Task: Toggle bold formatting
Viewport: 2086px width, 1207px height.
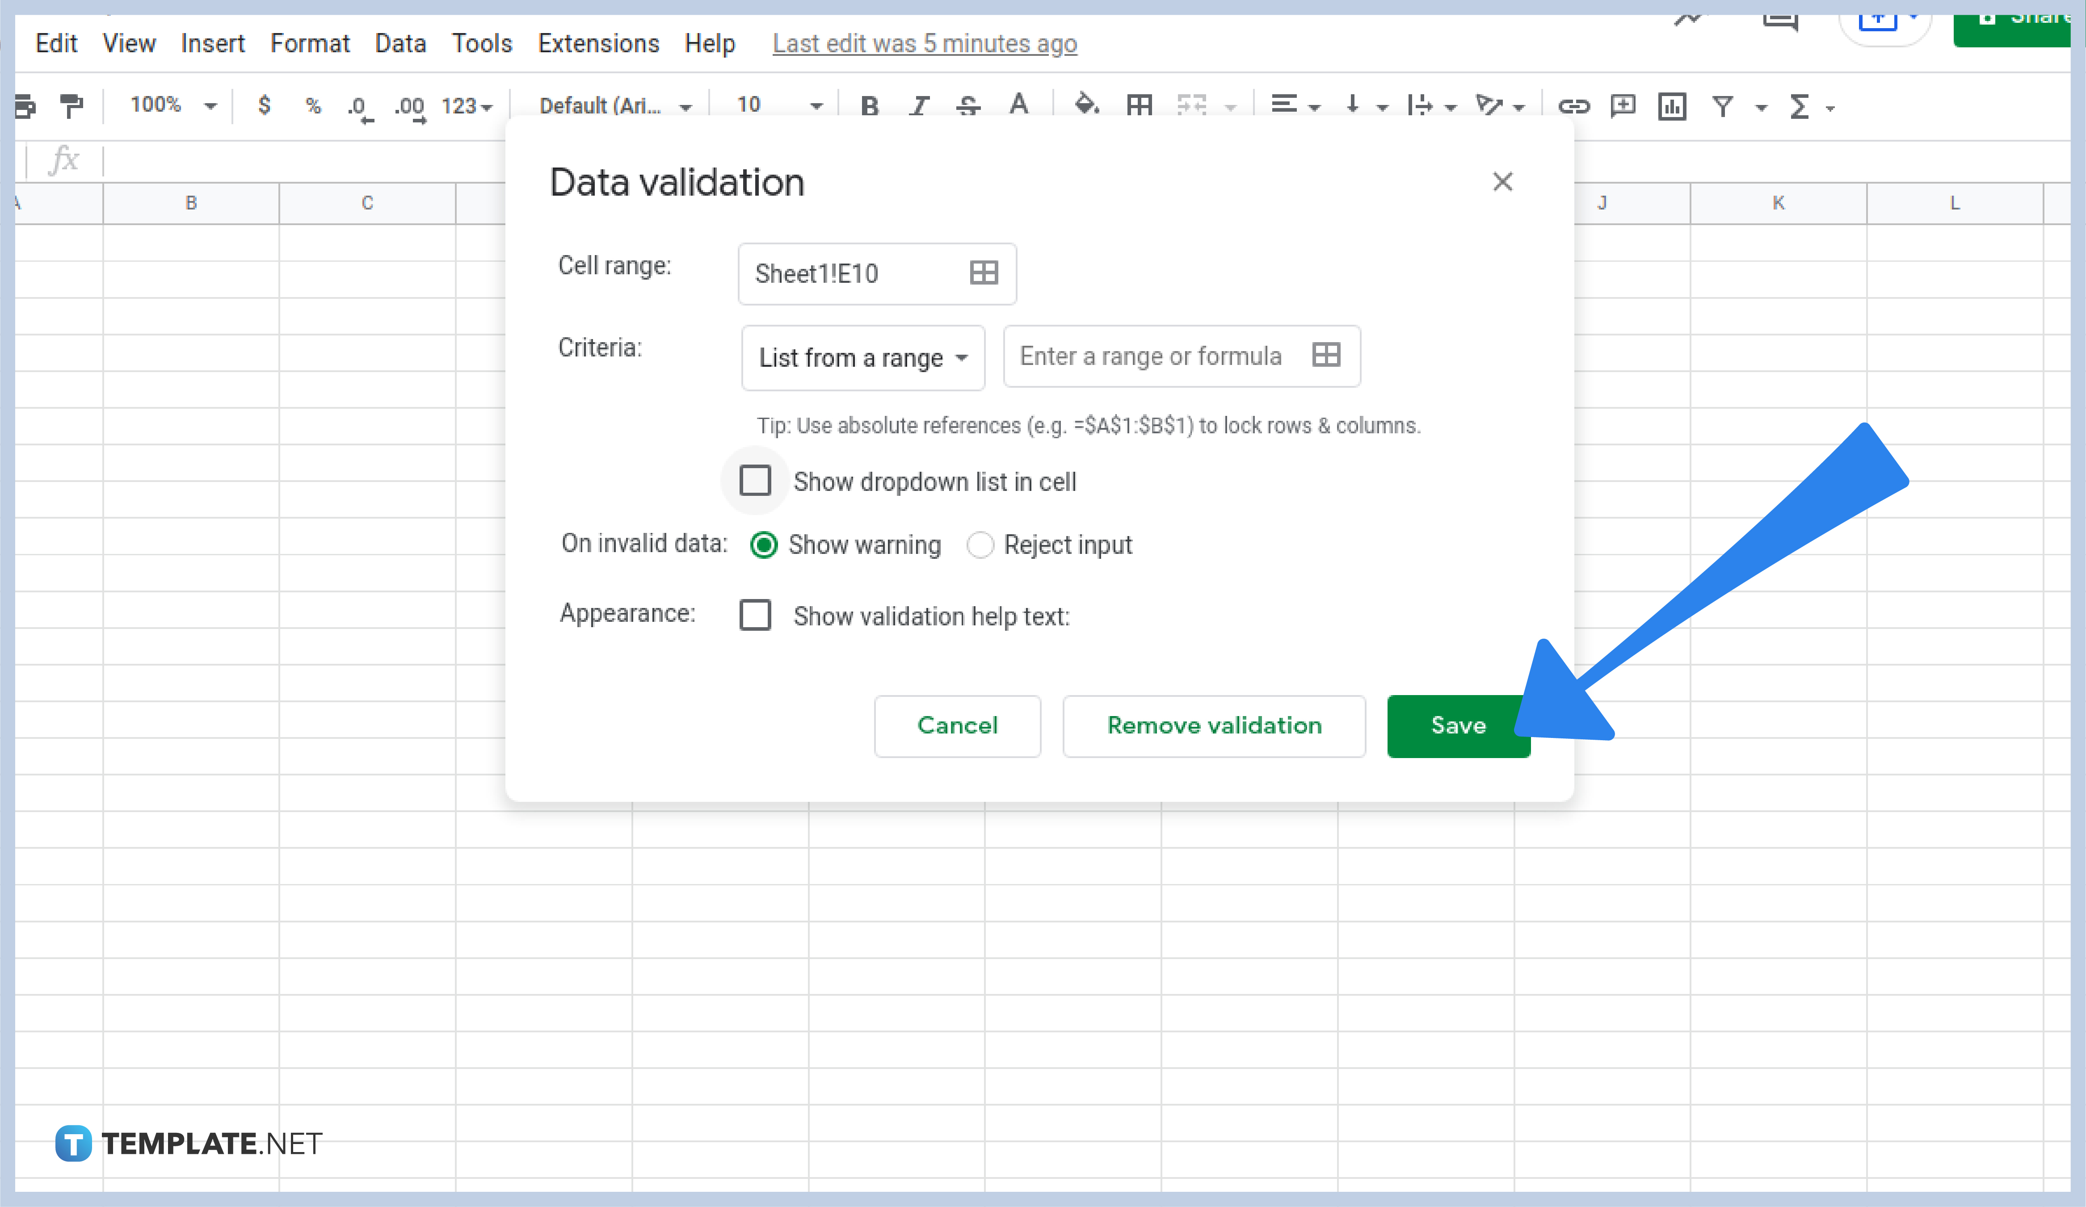Action: tap(869, 106)
